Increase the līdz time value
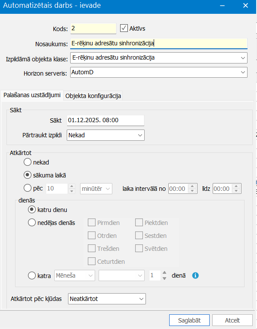The height and width of the screenshot is (329, 257). (236, 186)
